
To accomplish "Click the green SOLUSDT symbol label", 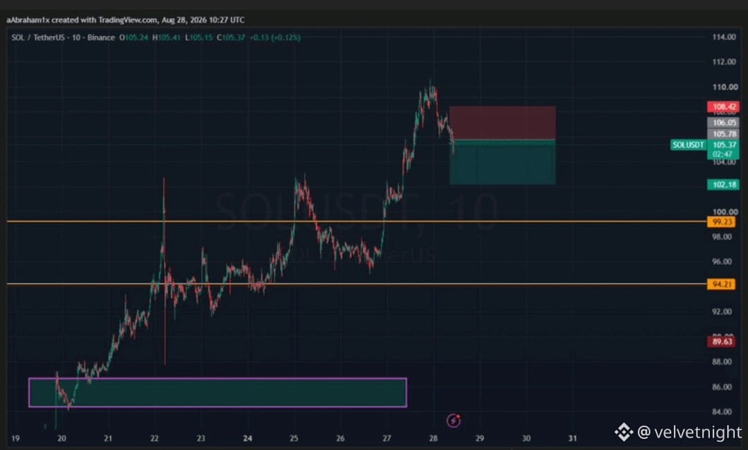I will point(688,145).
